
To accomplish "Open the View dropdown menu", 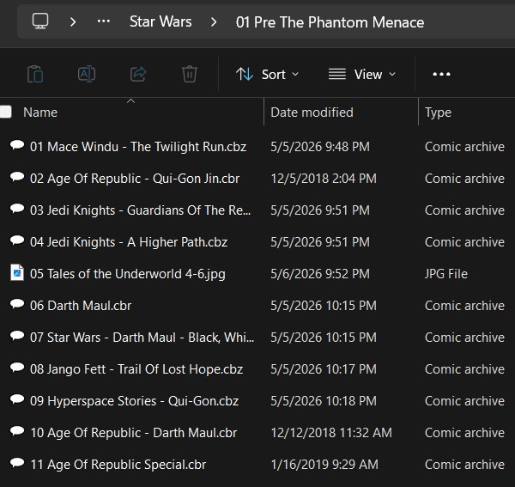I will (362, 74).
